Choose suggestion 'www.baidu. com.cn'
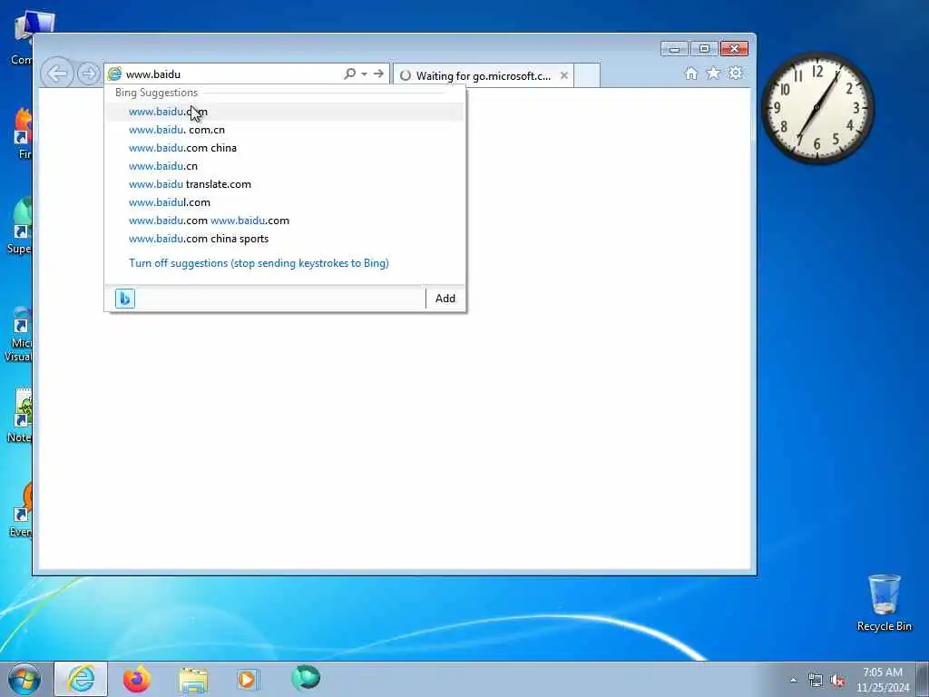 click(x=285, y=130)
